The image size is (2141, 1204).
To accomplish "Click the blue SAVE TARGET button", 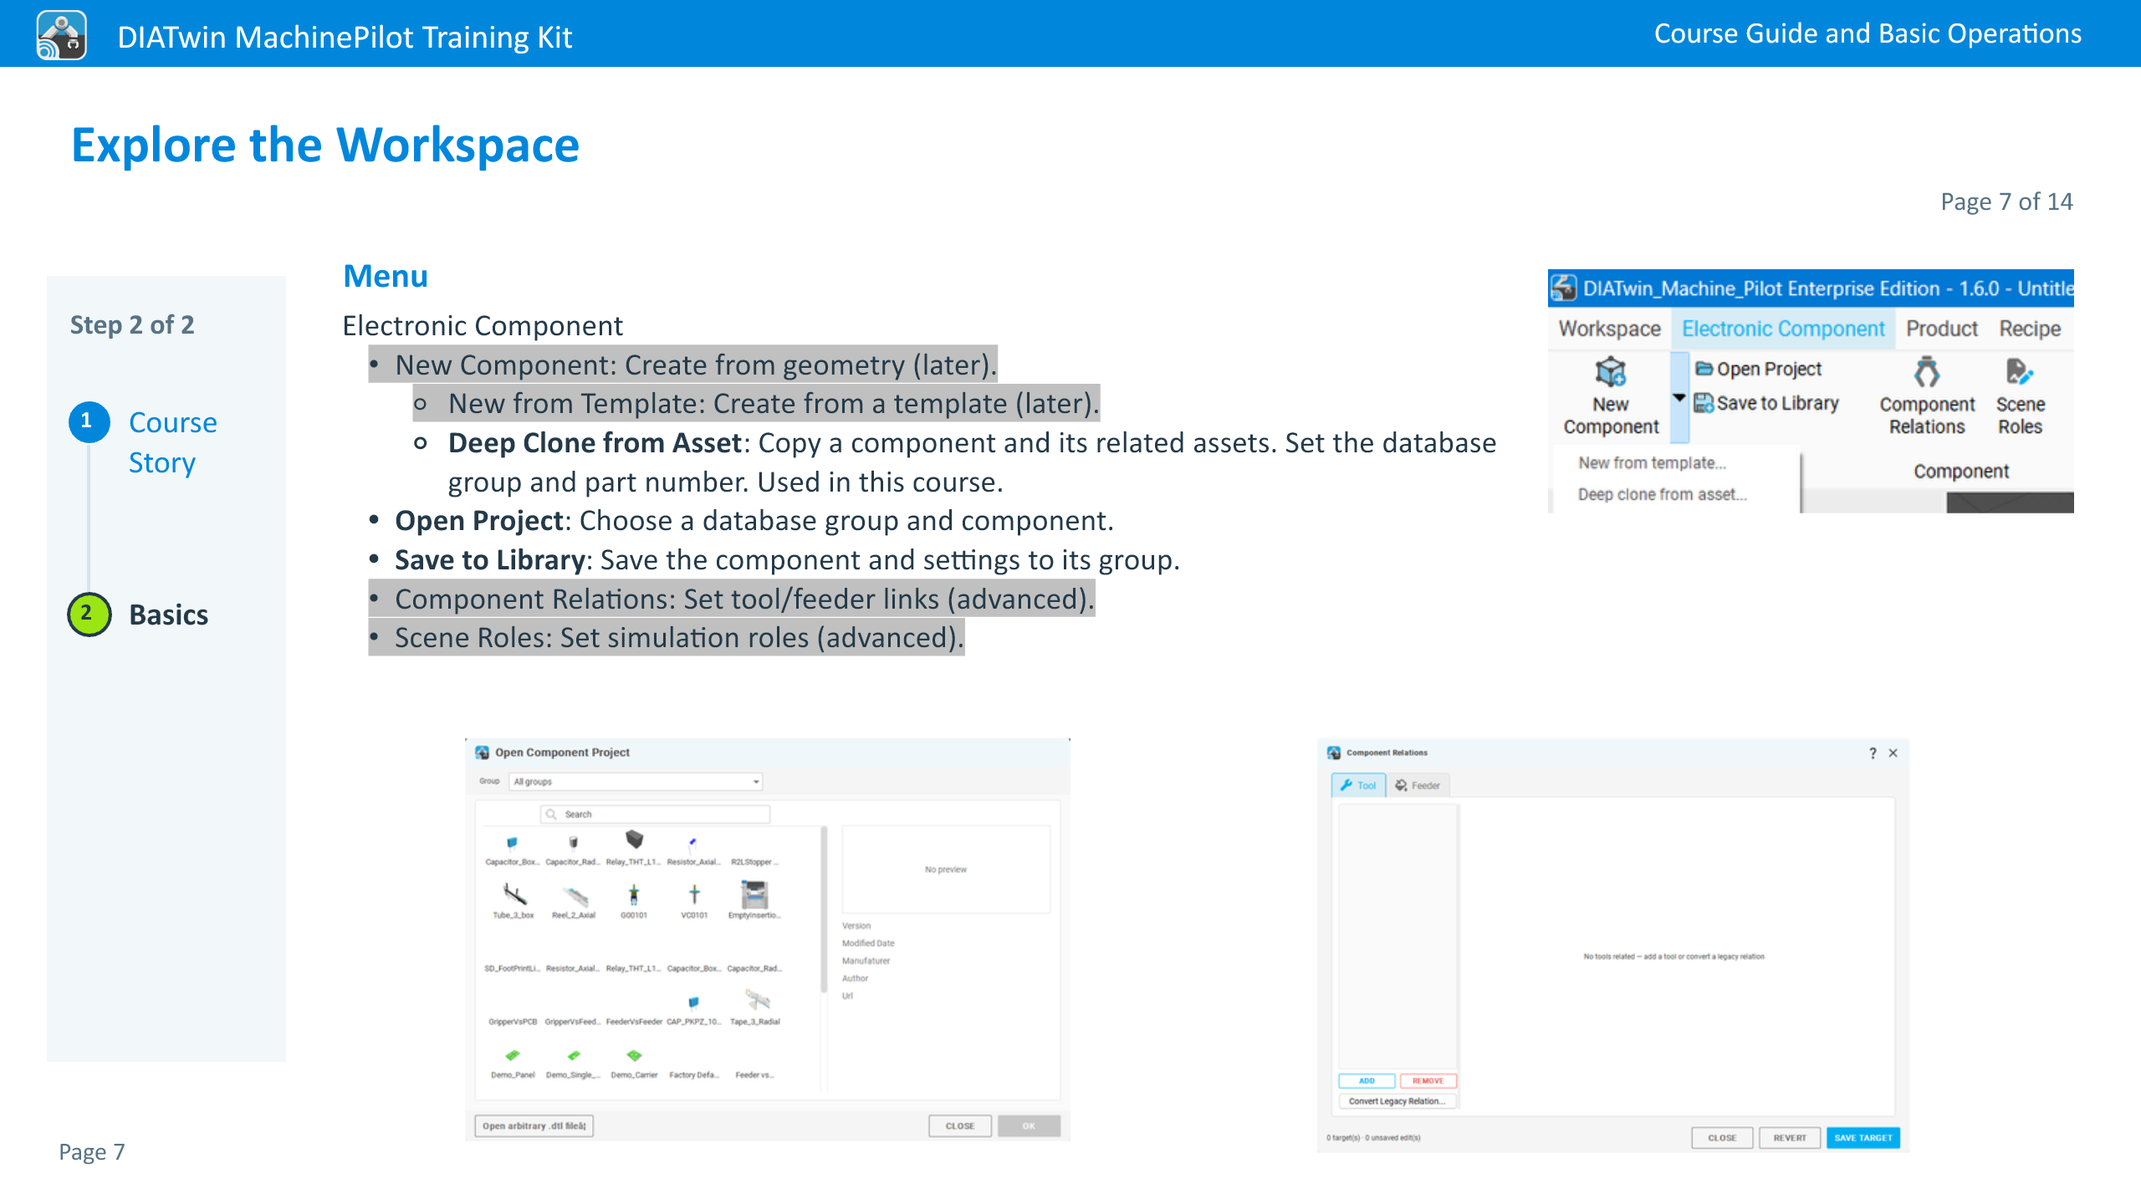I will tap(1863, 1138).
